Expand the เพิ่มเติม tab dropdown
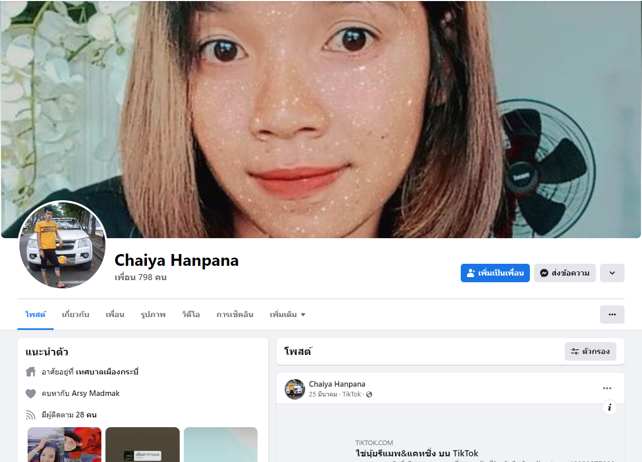The width and height of the screenshot is (642, 462). click(288, 314)
